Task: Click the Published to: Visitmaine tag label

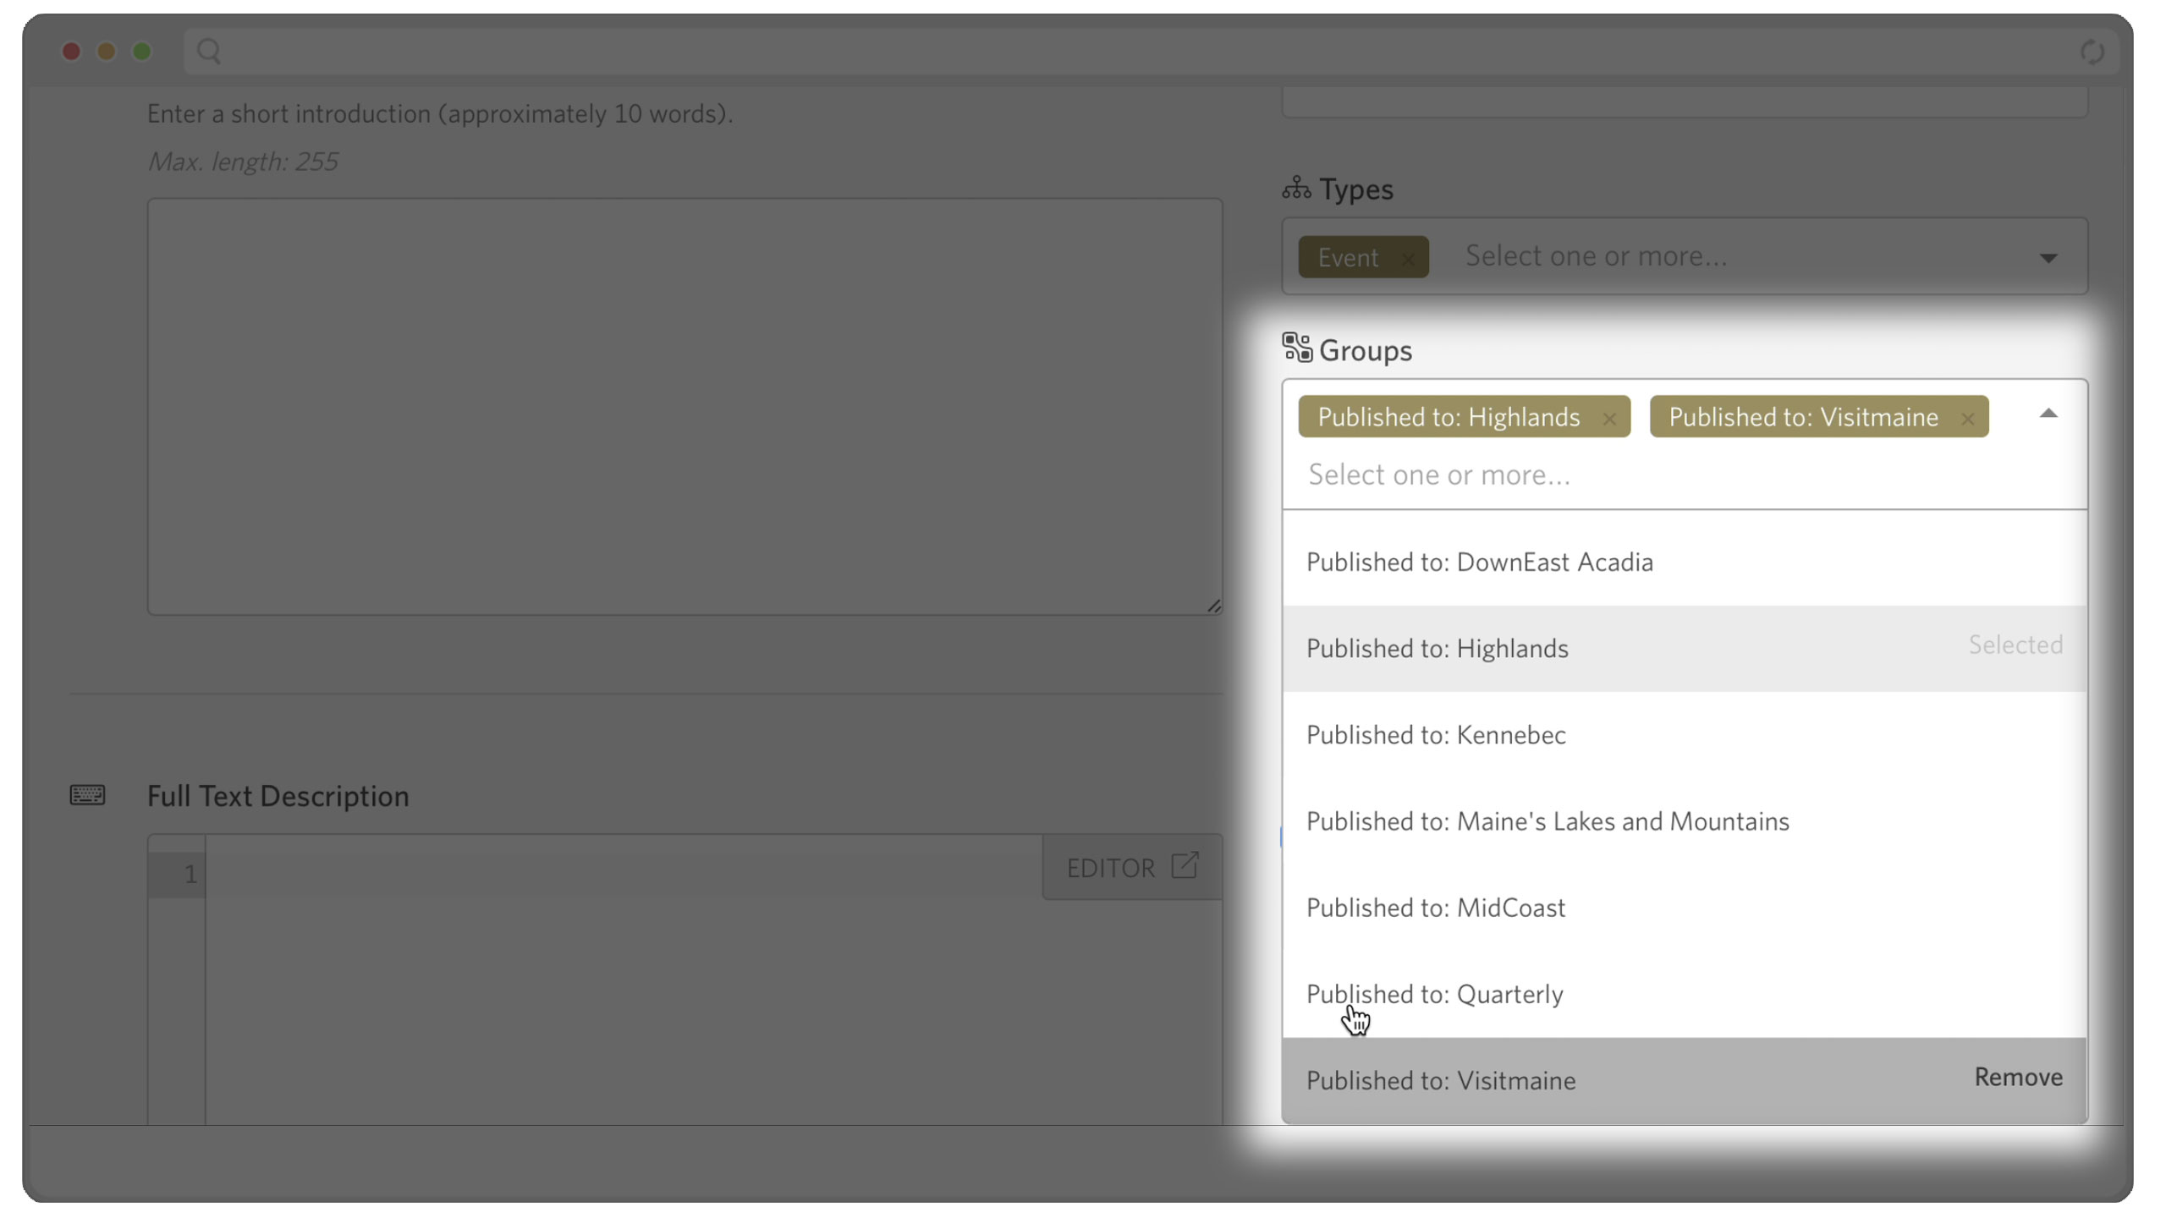Action: pyautogui.click(x=1803, y=417)
